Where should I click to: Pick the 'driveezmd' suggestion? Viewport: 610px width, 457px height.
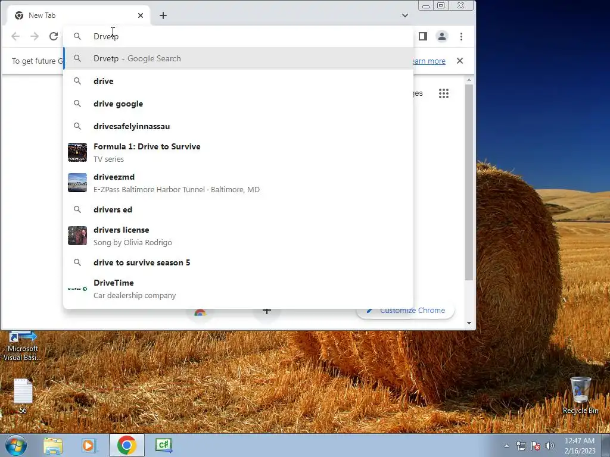coord(238,183)
